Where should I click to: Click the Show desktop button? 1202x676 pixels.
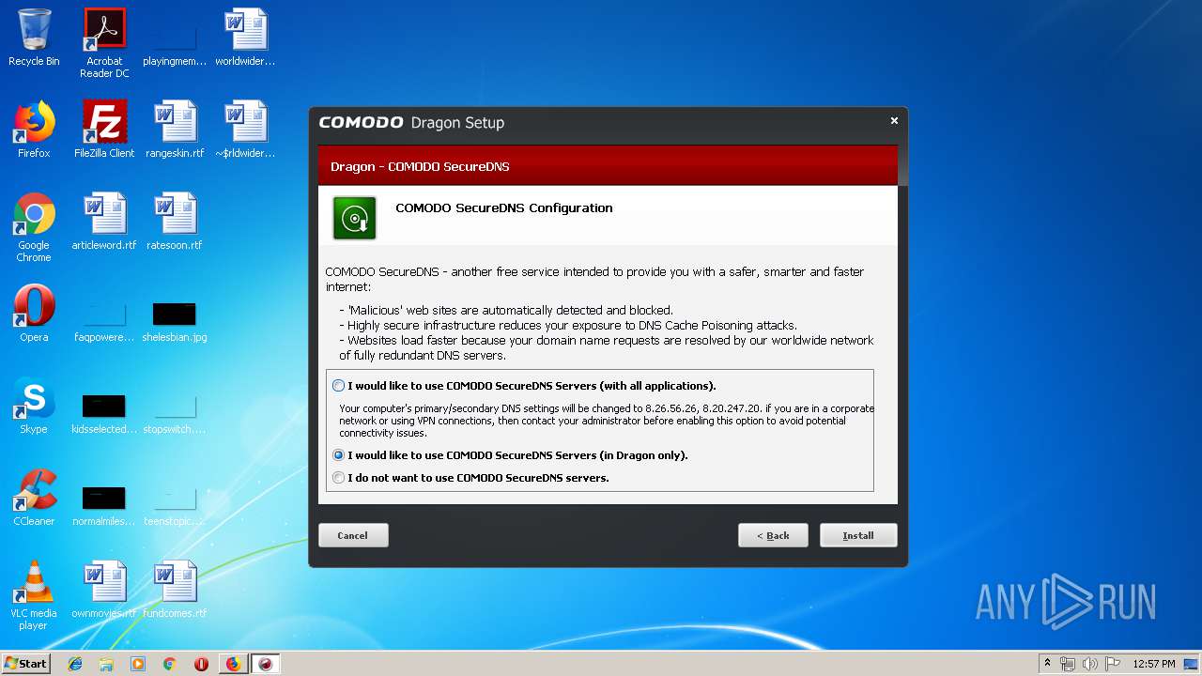pyautogui.click(x=1192, y=664)
